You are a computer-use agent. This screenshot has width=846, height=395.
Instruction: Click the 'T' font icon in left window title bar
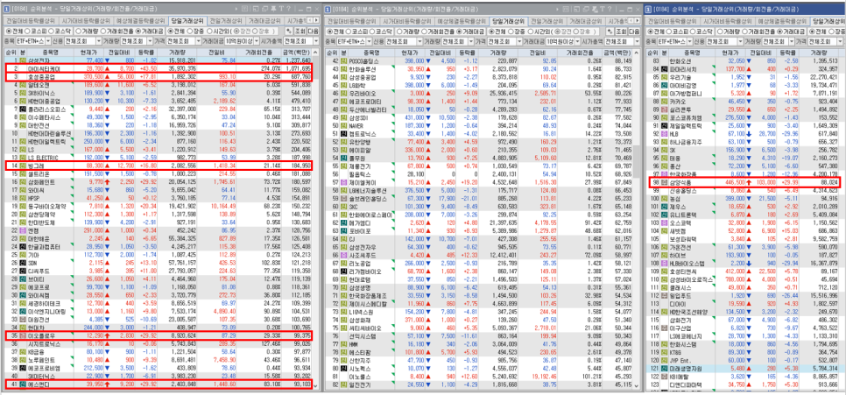(x=281, y=9)
